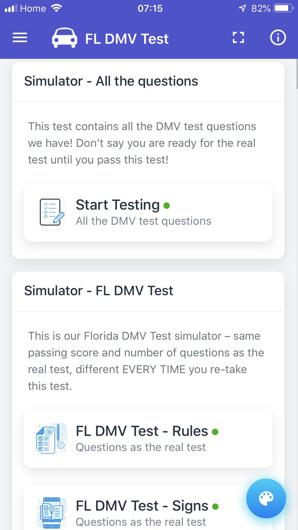
Task: Tap green status dot beside Start Testing
Action: [167, 206]
